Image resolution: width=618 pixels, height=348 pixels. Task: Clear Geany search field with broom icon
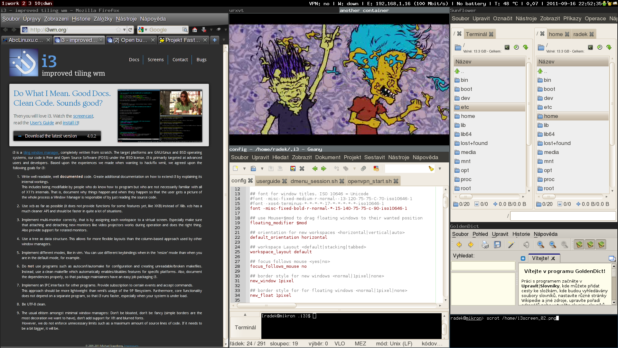pos(431,169)
